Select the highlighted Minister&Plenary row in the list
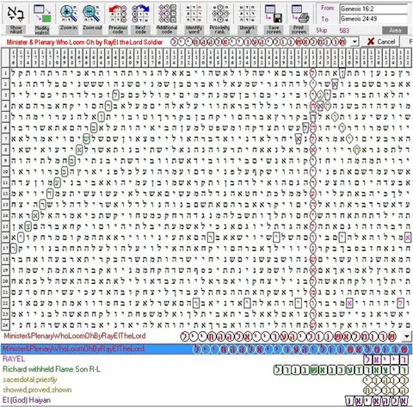The image size is (413, 407). tap(206, 348)
